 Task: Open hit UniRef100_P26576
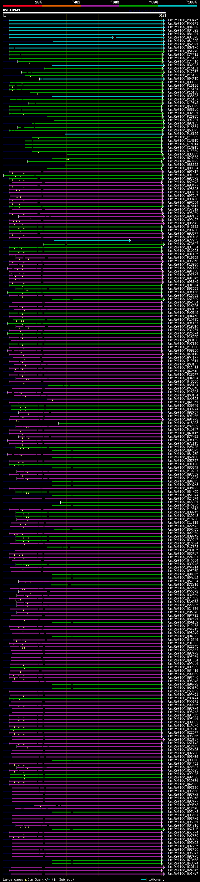pyautogui.click(x=183, y=305)
